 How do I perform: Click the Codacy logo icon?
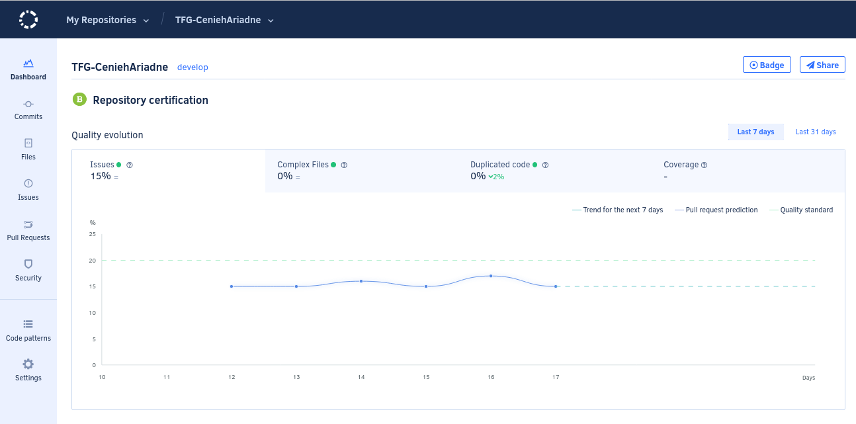[x=28, y=19]
